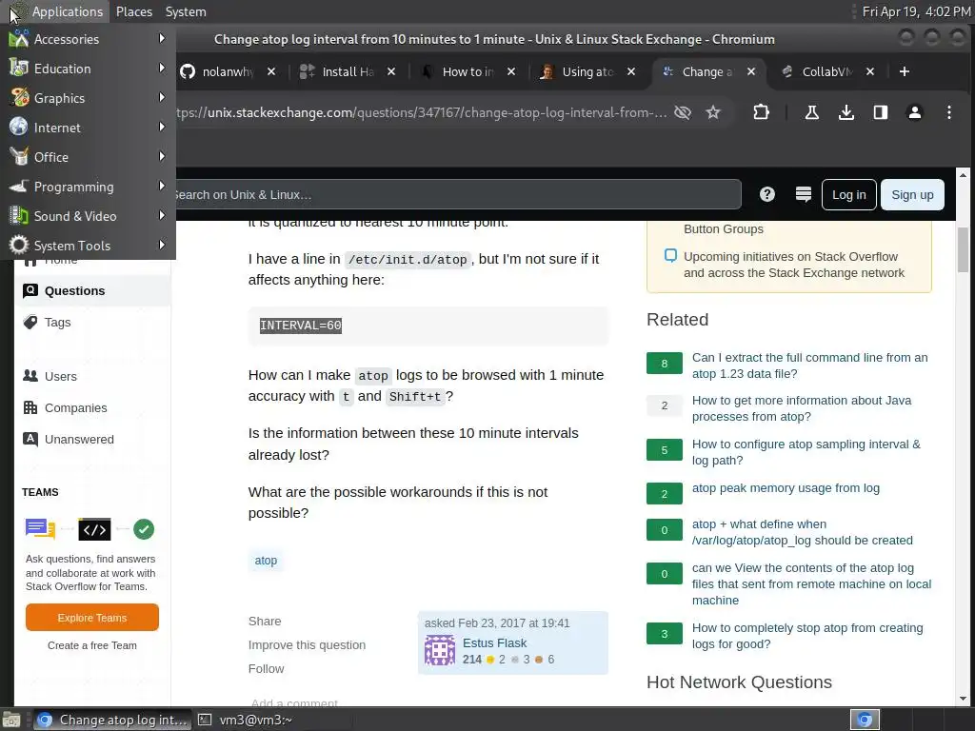The height and width of the screenshot is (731, 975).
Task: Open the Extensions puzzle icon
Action: [x=761, y=112]
